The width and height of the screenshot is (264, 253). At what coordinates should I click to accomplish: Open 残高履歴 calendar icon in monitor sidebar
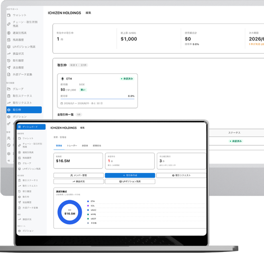(x=9, y=40)
